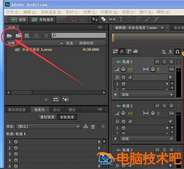Click the Import File icon
The image size is (184, 169).
[18, 36]
